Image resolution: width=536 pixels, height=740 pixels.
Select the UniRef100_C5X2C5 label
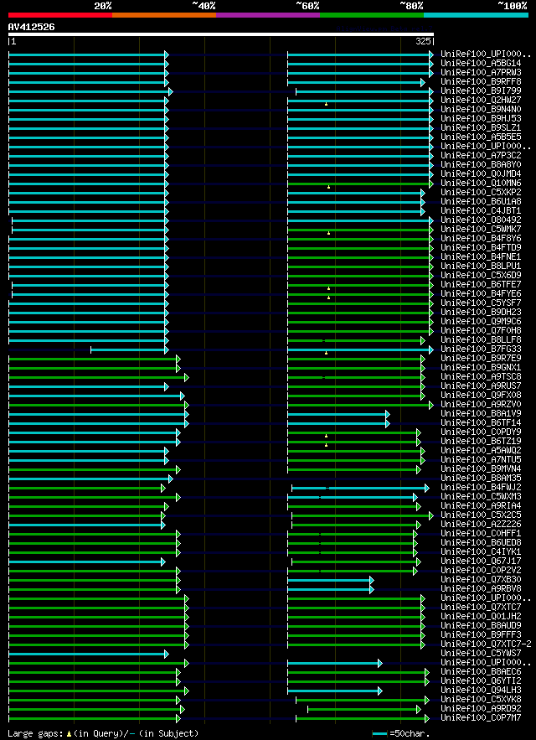click(x=481, y=516)
